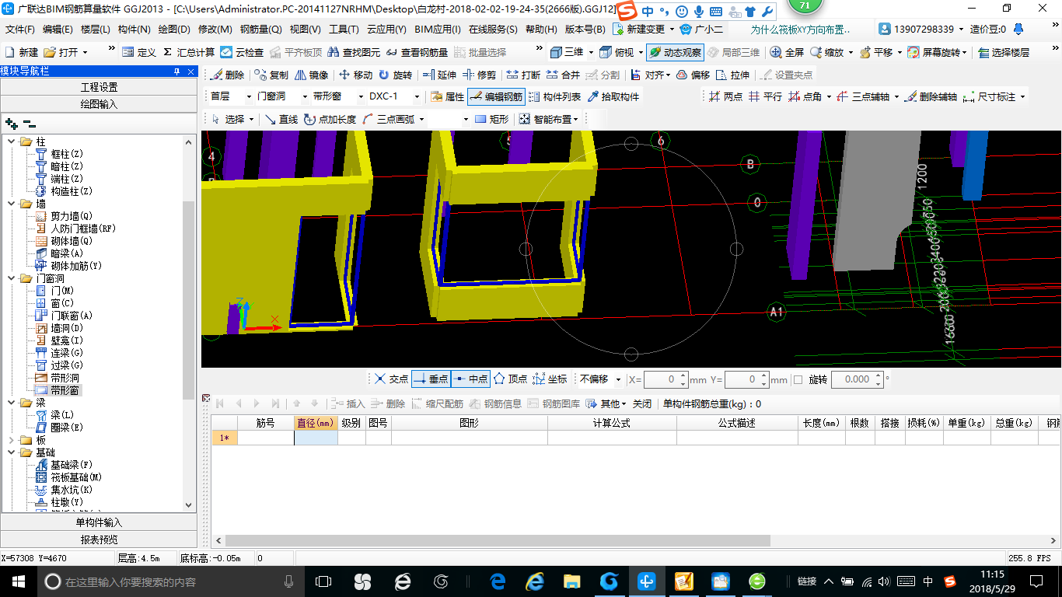Check the 旋转 rotation checkbox
The image size is (1062, 597).
(x=798, y=380)
